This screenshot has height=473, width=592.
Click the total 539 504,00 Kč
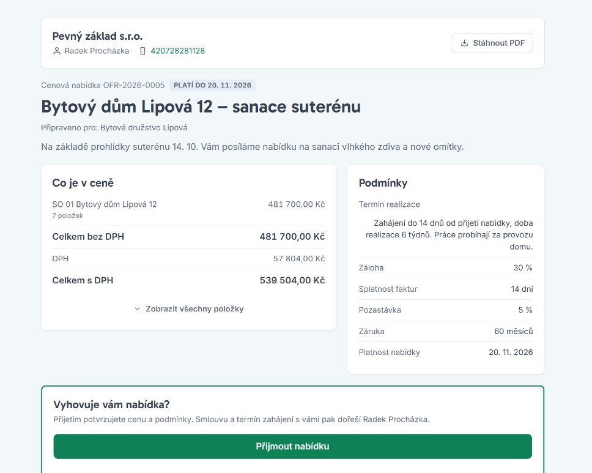point(292,281)
